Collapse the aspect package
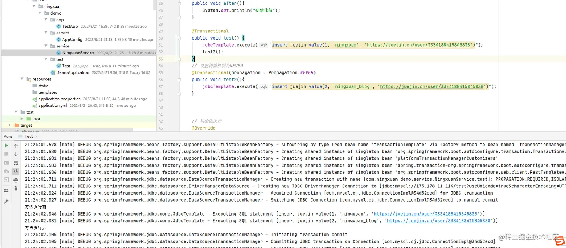This screenshot has width=566, height=248. (x=46, y=33)
